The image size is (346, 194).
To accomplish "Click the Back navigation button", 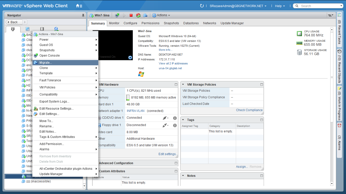I will pos(14,22).
